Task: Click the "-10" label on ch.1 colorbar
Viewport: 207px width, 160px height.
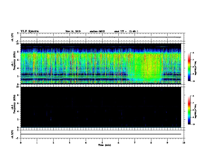Action: 193,81
